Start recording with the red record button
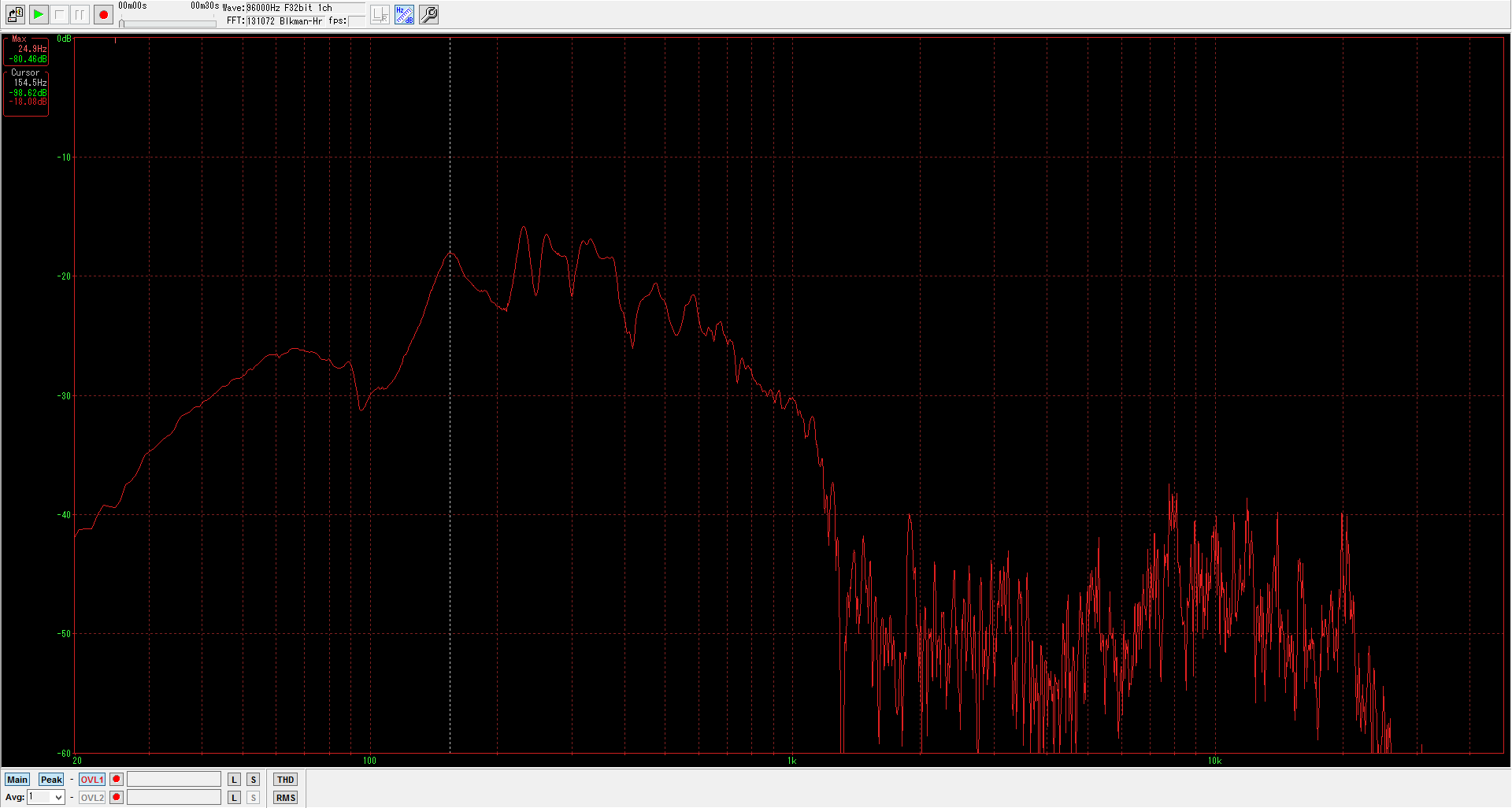This screenshot has width=1512, height=808. click(103, 14)
